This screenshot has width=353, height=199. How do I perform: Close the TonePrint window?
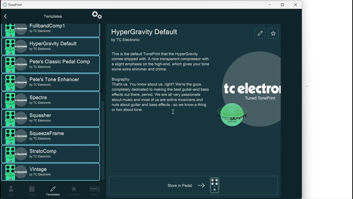pyautogui.click(x=295, y=5)
